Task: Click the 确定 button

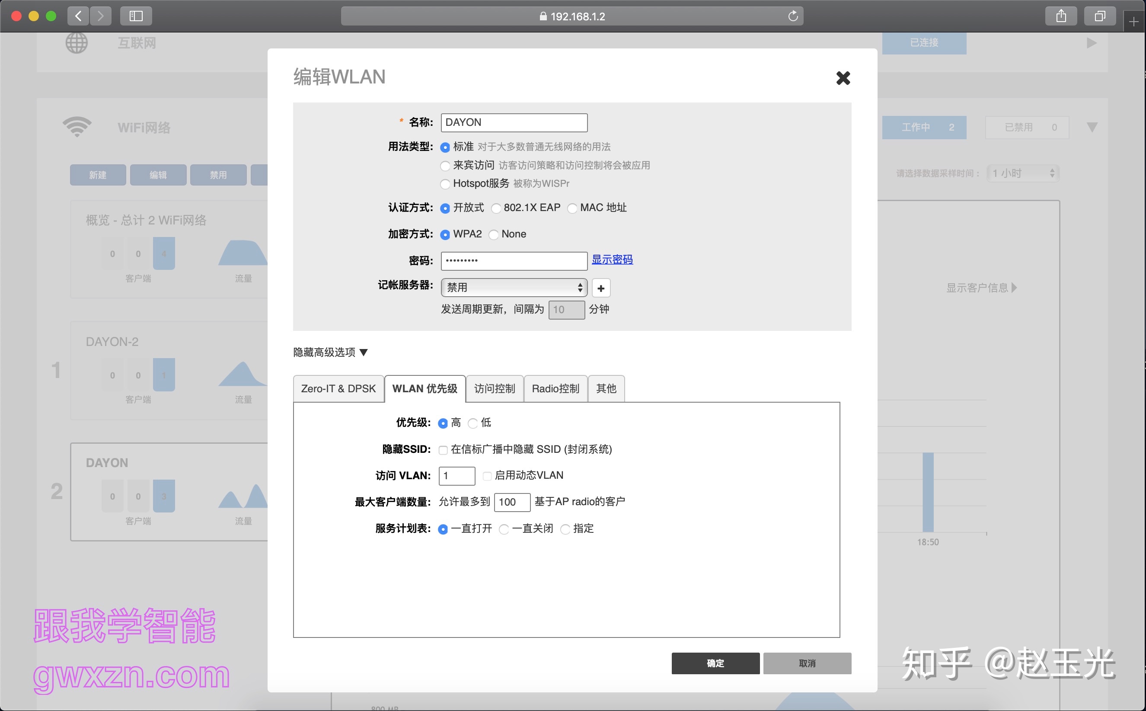Action: pyautogui.click(x=715, y=663)
